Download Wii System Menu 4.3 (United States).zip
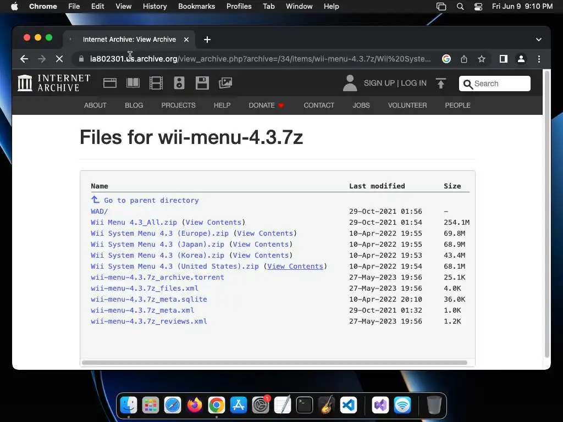This screenshot has height=422, width=563. coord(174,266)
